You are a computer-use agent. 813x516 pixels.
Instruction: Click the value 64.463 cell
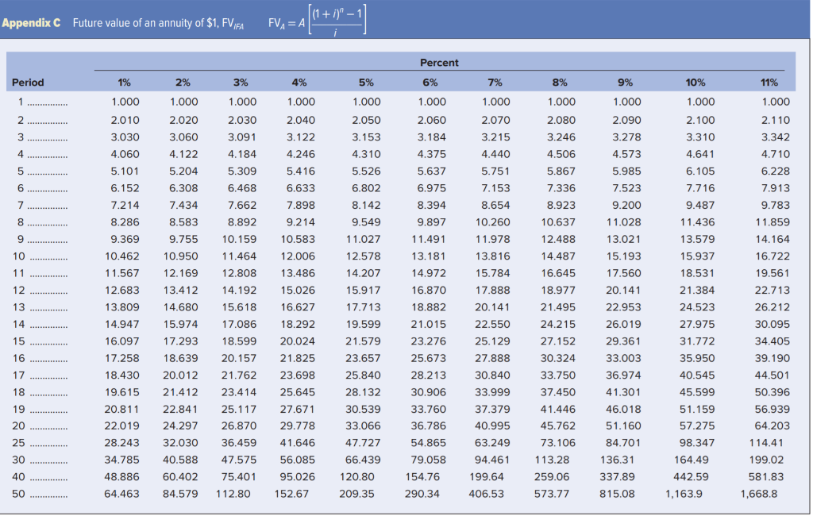[x=121, y=495]
